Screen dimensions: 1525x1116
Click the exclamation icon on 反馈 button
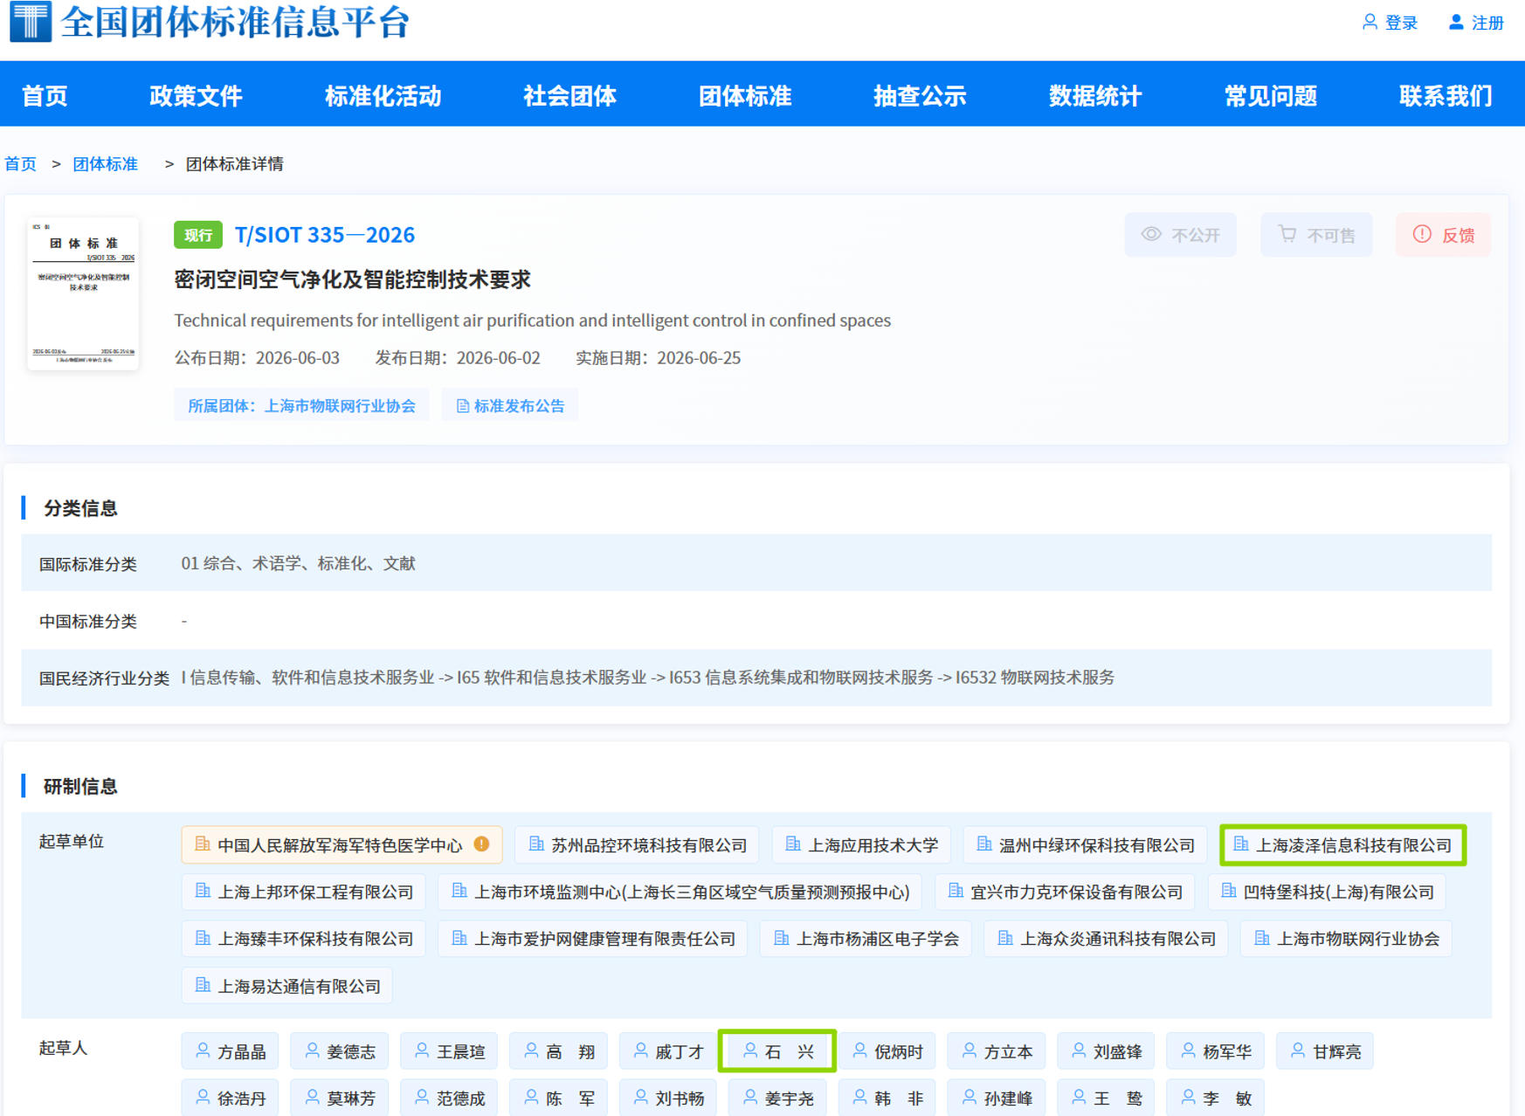[1422, 234]
